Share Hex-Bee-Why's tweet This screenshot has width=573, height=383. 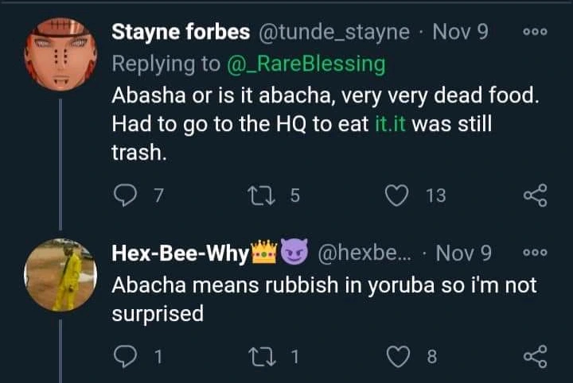tap(535, 358)
